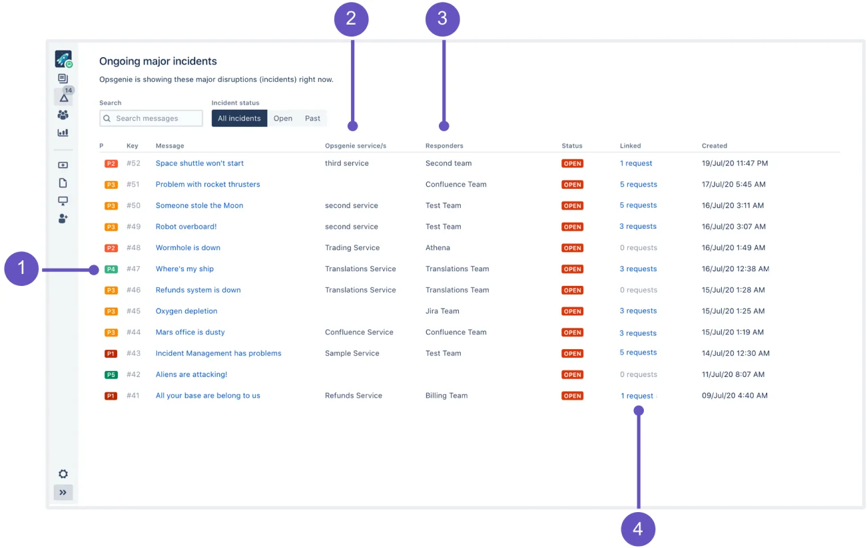Open the queues icon in sidebar

click(x=63, y=79)
